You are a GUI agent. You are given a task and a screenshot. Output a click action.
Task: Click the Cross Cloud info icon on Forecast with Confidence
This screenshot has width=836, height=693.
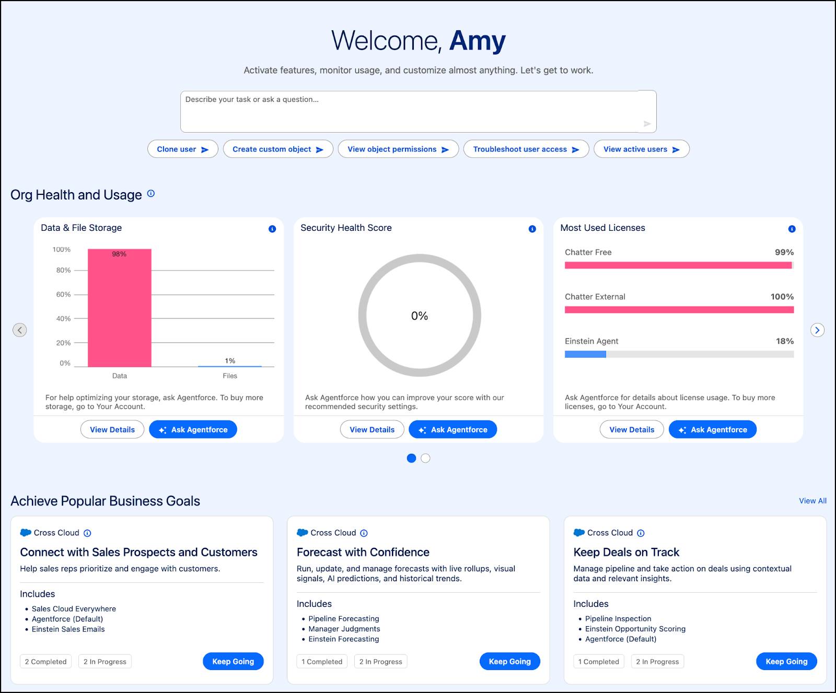click(x=364, y=533)
